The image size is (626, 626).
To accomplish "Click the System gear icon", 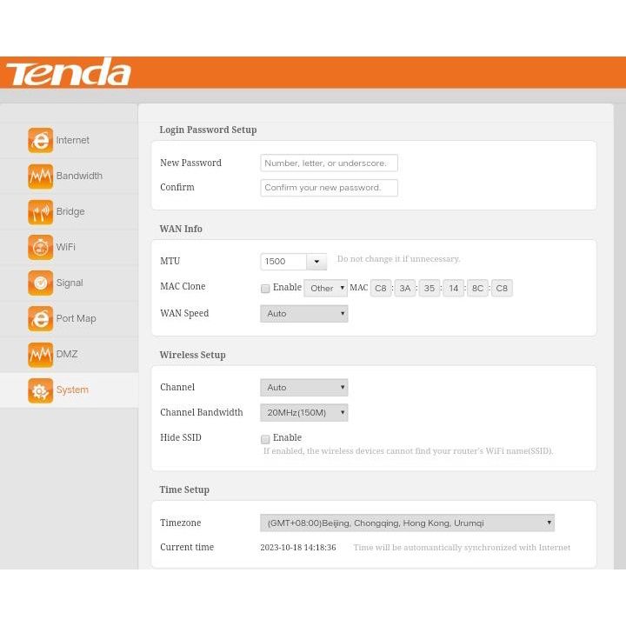I will pyautogui.click(x=40, y=390).
